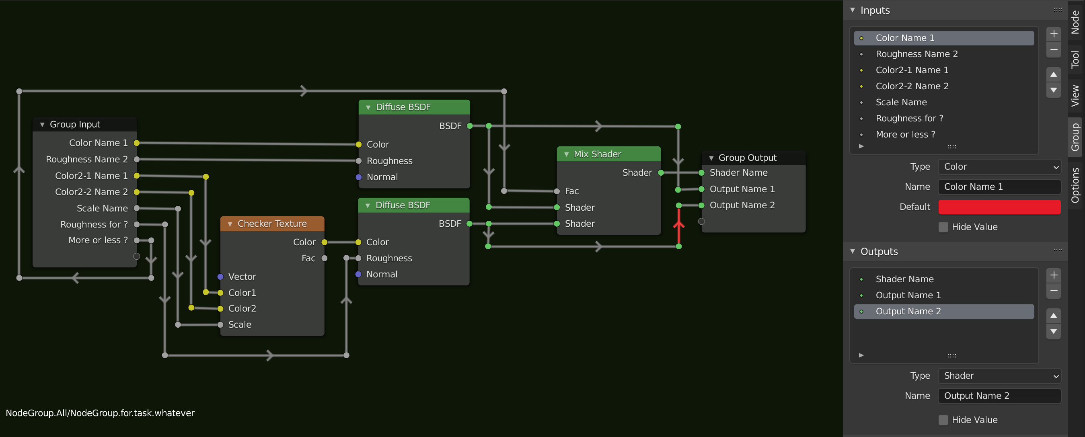Open the input Type dropdown showing Color
This screenshot has width=1085, height=437.
click(x=999, y=167)
